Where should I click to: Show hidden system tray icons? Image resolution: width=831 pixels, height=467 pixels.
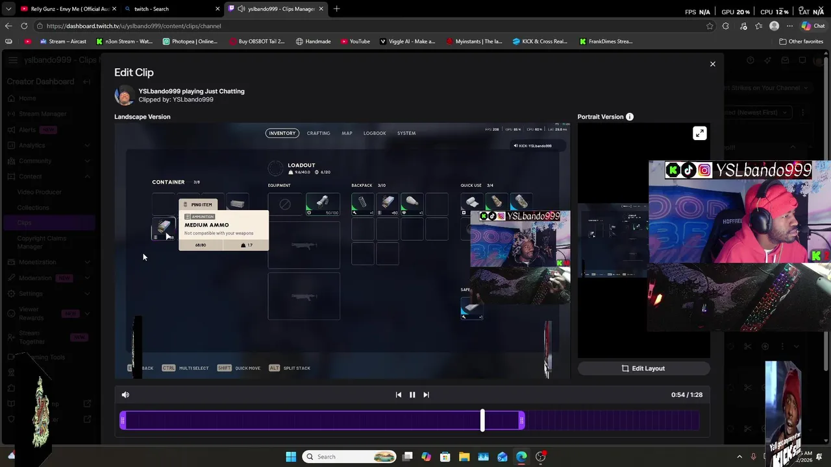(739, 457)
